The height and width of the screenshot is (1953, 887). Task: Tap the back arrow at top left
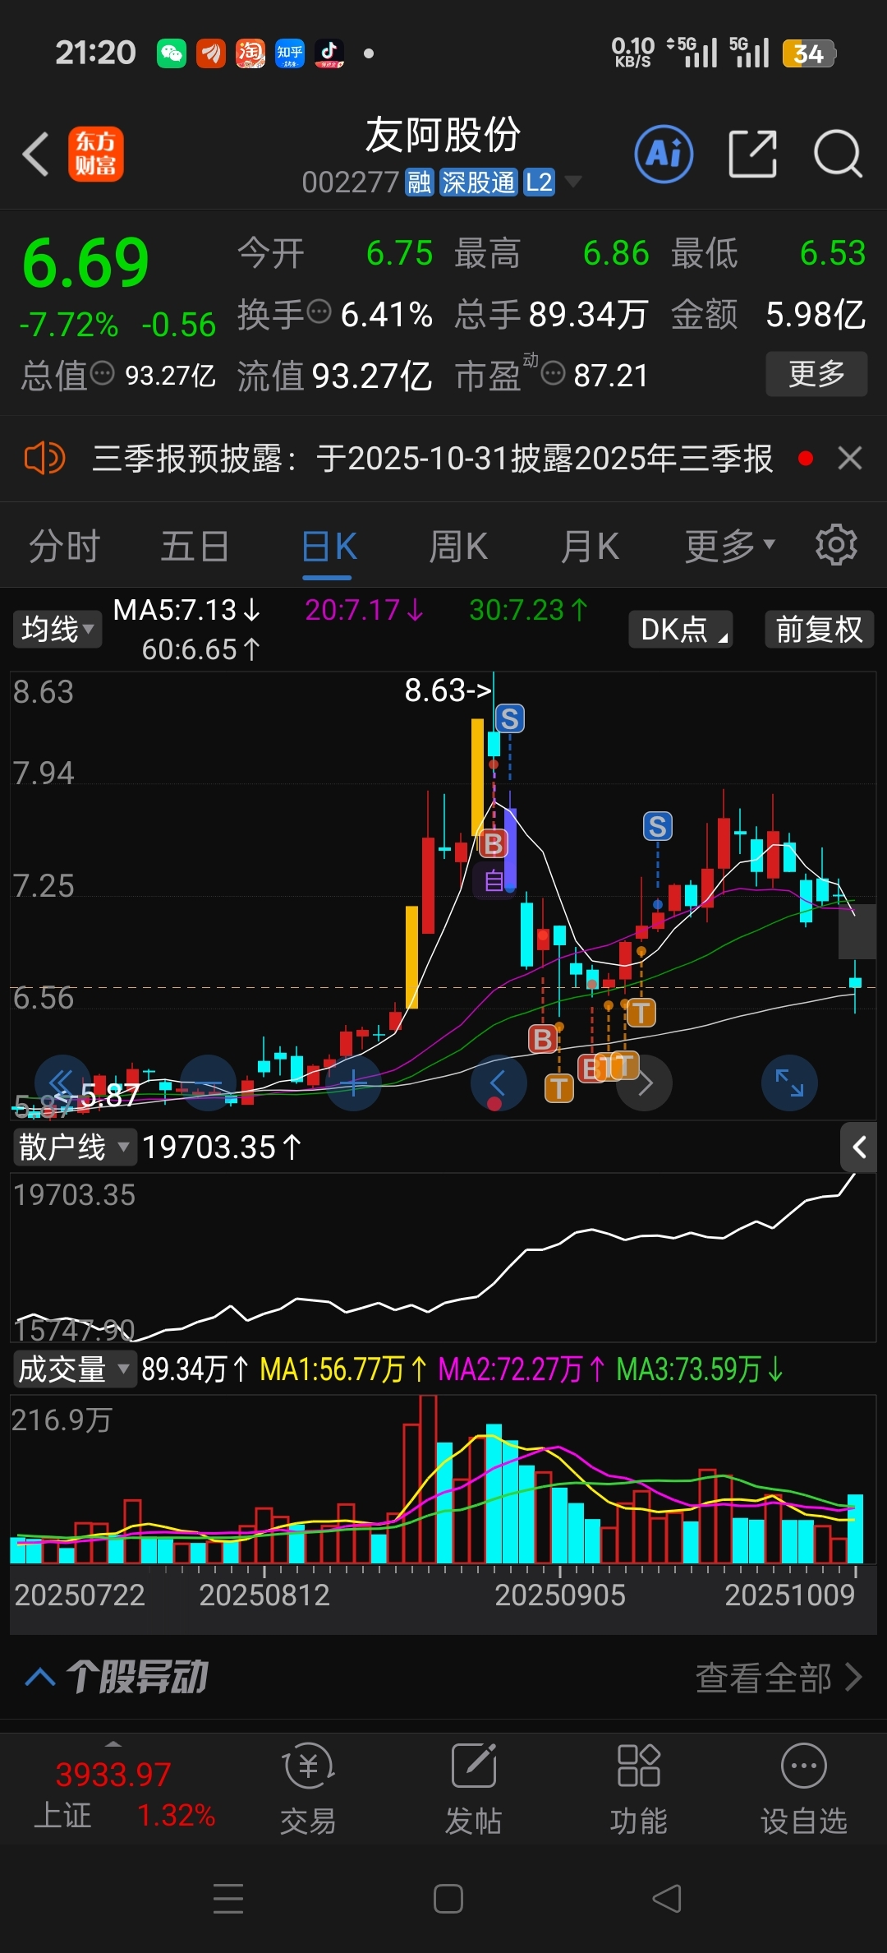36,154
